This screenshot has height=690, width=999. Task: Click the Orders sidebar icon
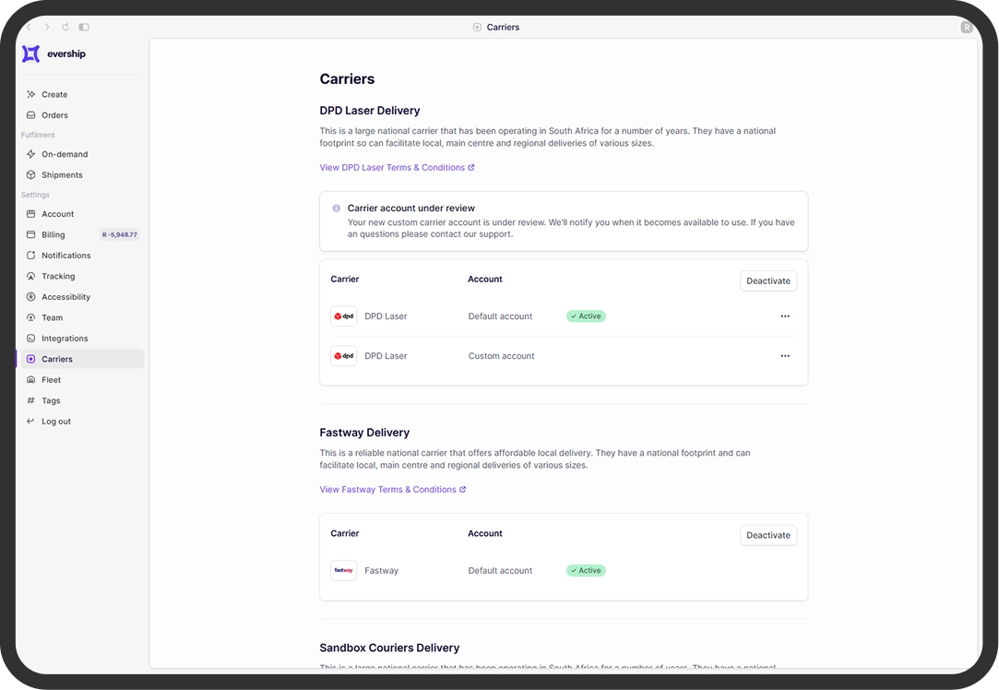click(31, 115)
